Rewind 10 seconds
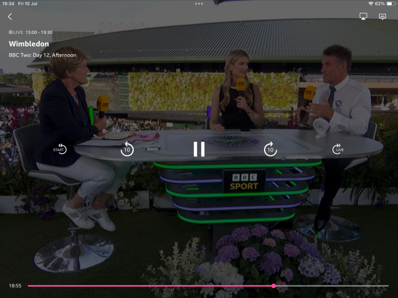Screen dimensions: 398x298 tap(127, 149)
